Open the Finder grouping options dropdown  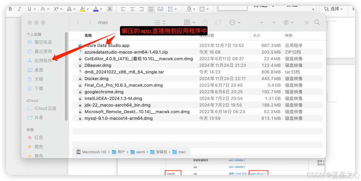tap(190, 23)
